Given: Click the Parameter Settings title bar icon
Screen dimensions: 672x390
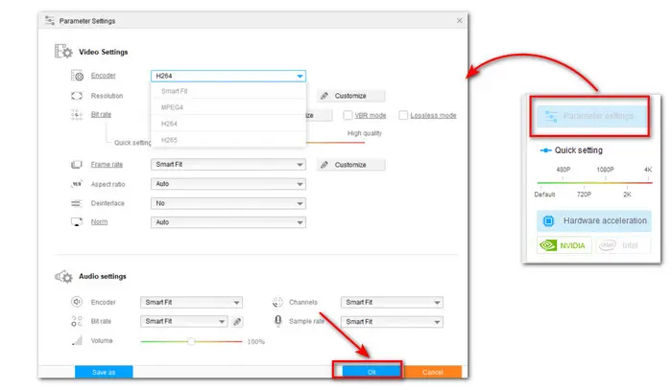Looking at the screenshot, I should coord(50,20).
